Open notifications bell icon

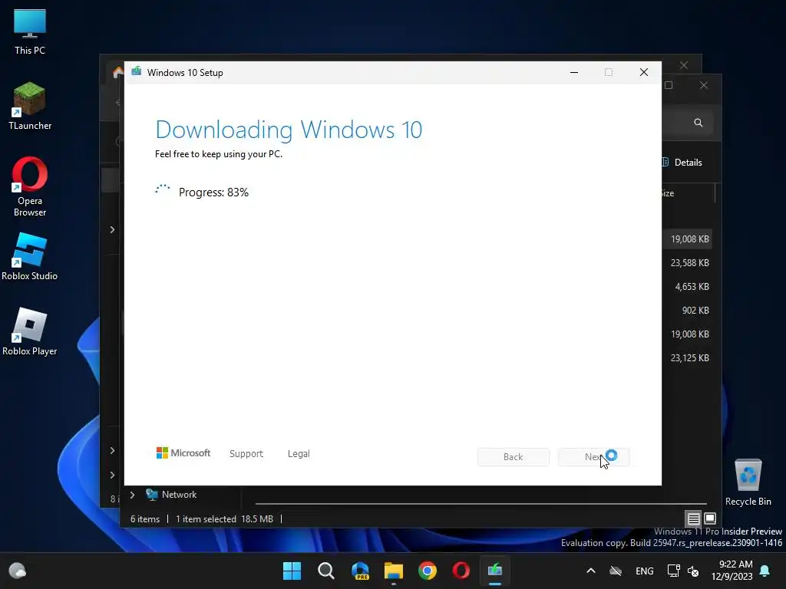[765, 571]
